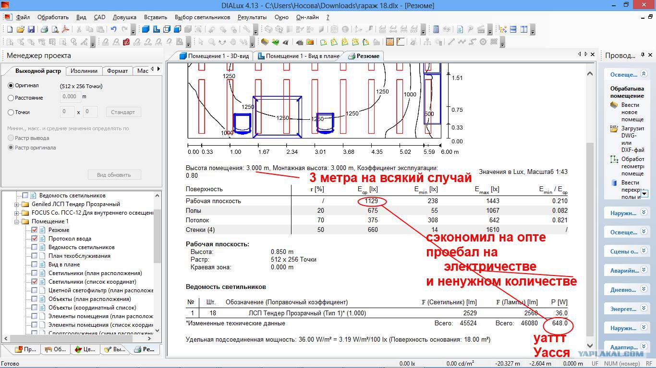Check 'Объекты (план расположения)' checkbox

tap(35, 299)
